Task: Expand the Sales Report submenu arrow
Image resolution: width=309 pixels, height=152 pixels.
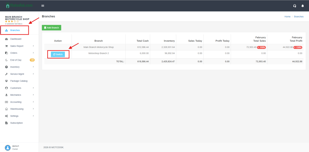Action: [x=33, y=46]
